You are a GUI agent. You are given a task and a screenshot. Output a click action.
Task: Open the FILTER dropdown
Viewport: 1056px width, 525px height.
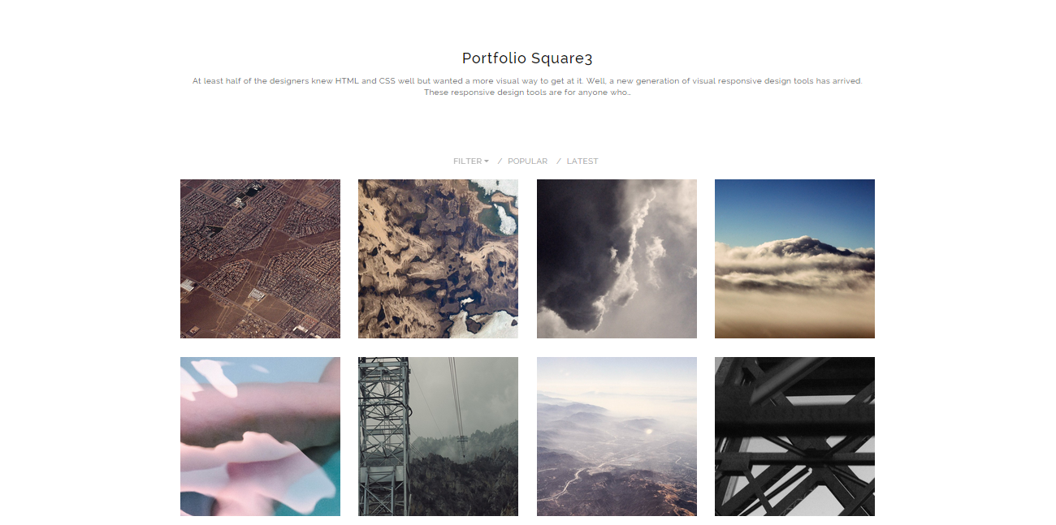click(x=471, y=161)
